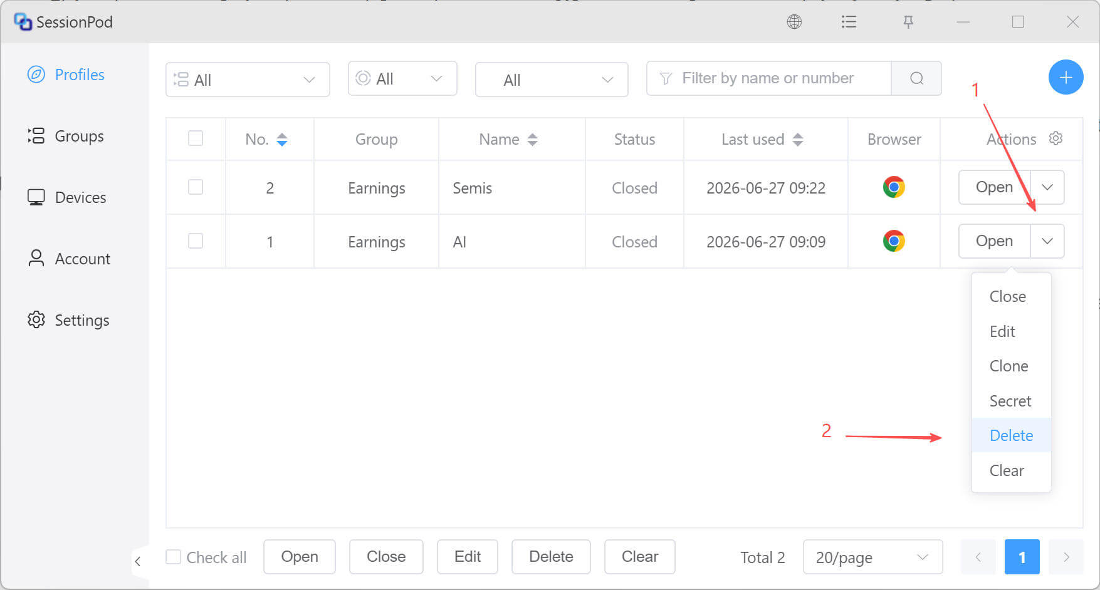Open the list menu icon in title bar
The image size is (1100, 590).
(849, 22)
